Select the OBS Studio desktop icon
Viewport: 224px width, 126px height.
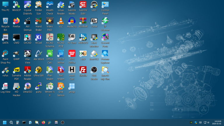click(x=94, y=70)
